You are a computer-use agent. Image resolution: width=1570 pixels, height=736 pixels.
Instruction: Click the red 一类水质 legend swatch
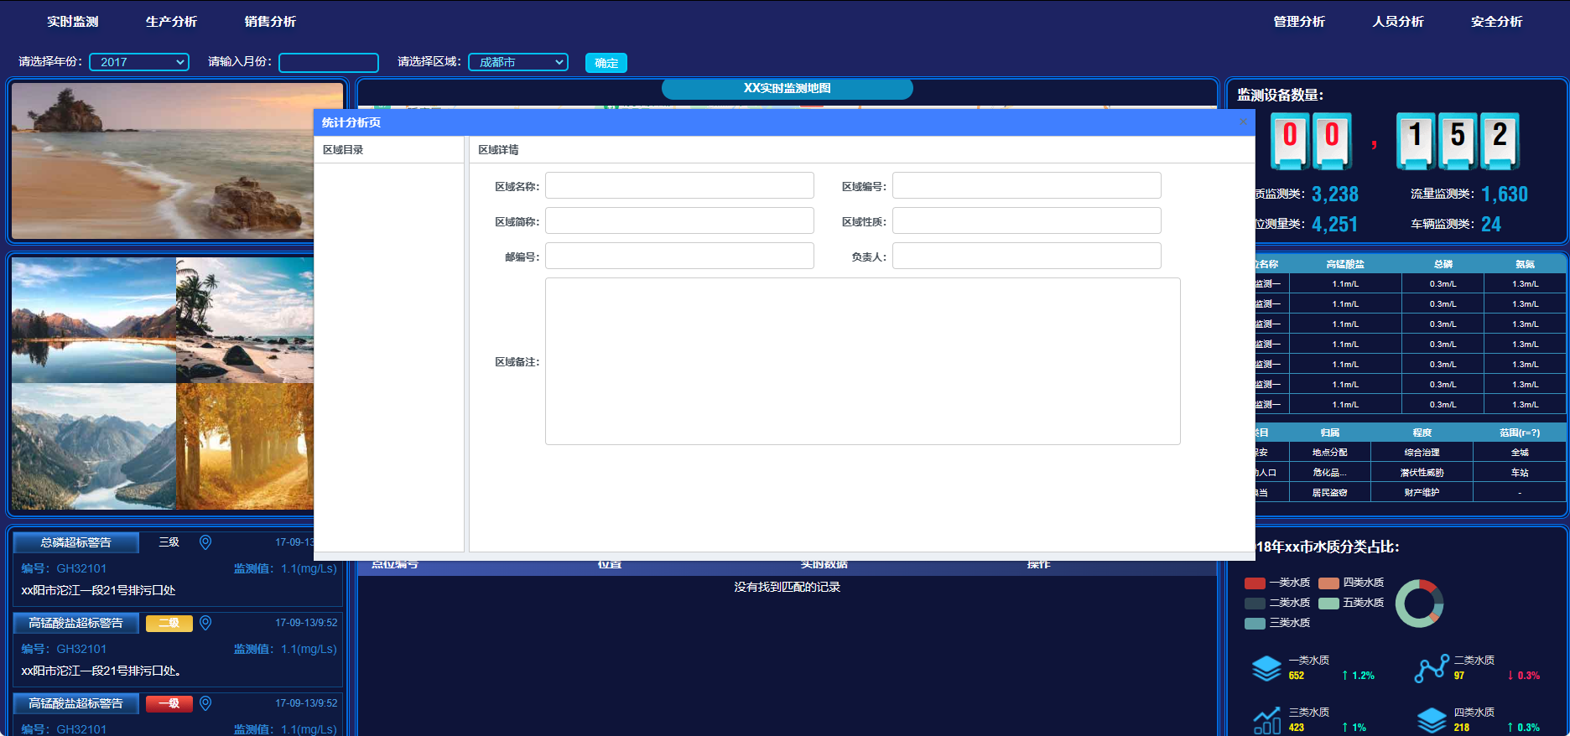tap(1255, 583)
